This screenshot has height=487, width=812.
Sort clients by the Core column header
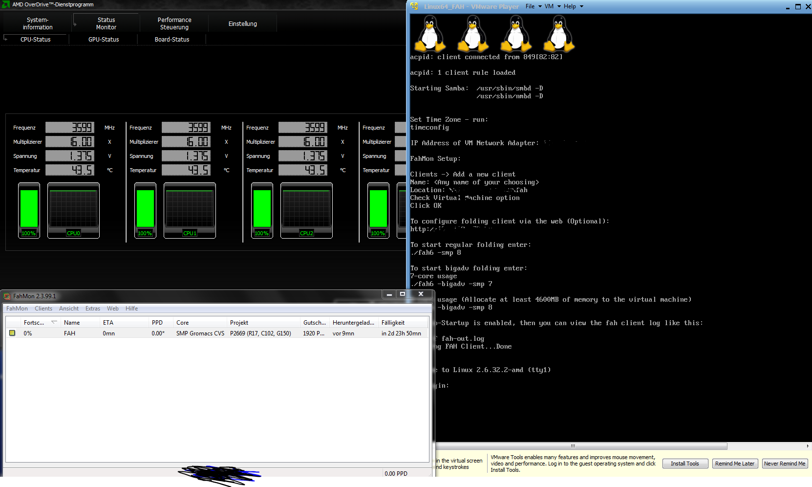200,323
